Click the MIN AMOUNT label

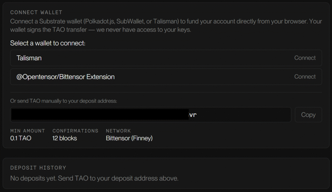pos(28,131)
